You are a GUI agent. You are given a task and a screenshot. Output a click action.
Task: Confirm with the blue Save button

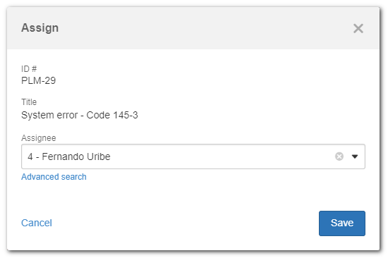tap(341, 223)
